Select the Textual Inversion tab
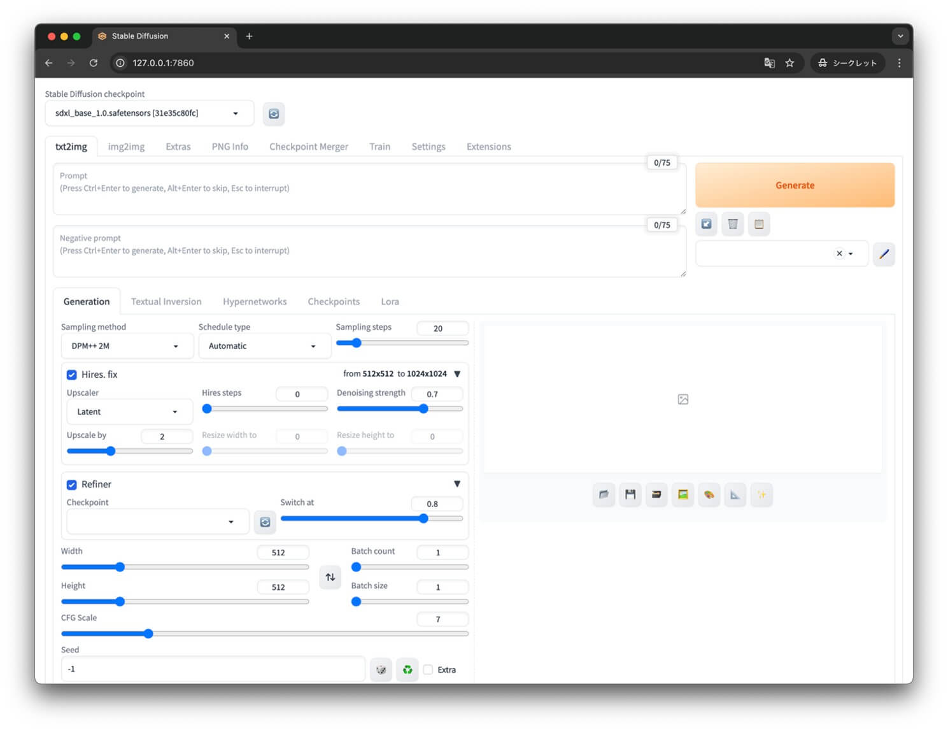 (x=166, y=302)
